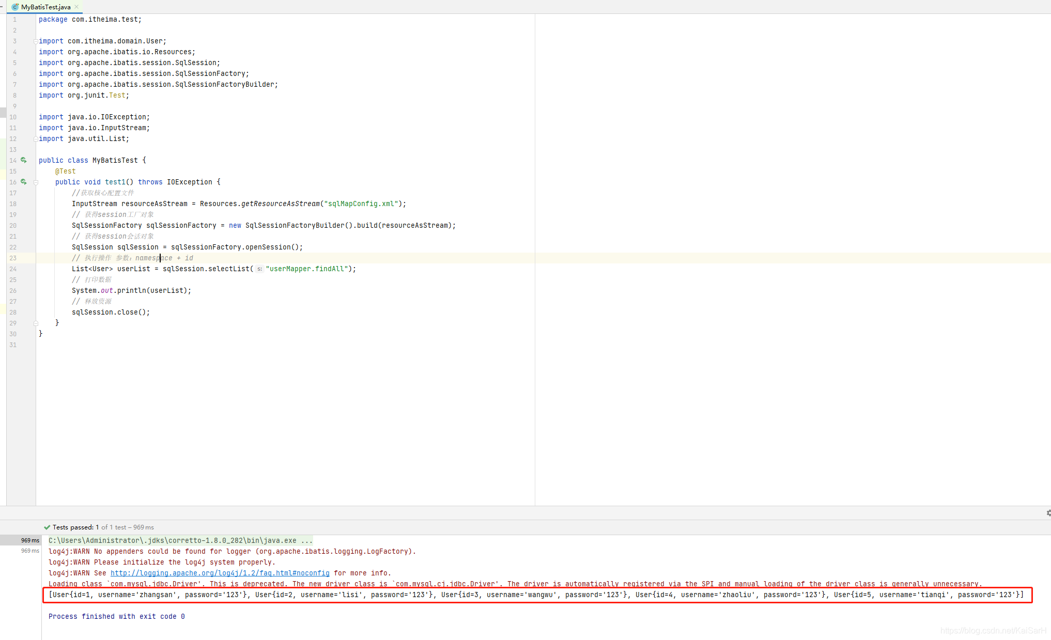Image resolution: width=1051 pixels, height=640 pixels.
Task: Click the green Tests passed checkmark
Action: (47, 527)
